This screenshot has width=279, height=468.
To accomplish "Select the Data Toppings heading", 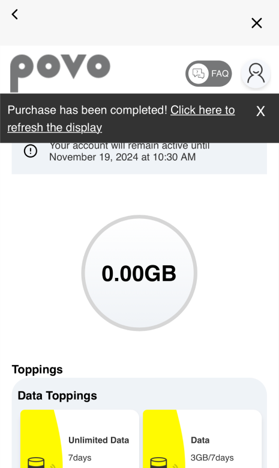I will coord(57,395).
